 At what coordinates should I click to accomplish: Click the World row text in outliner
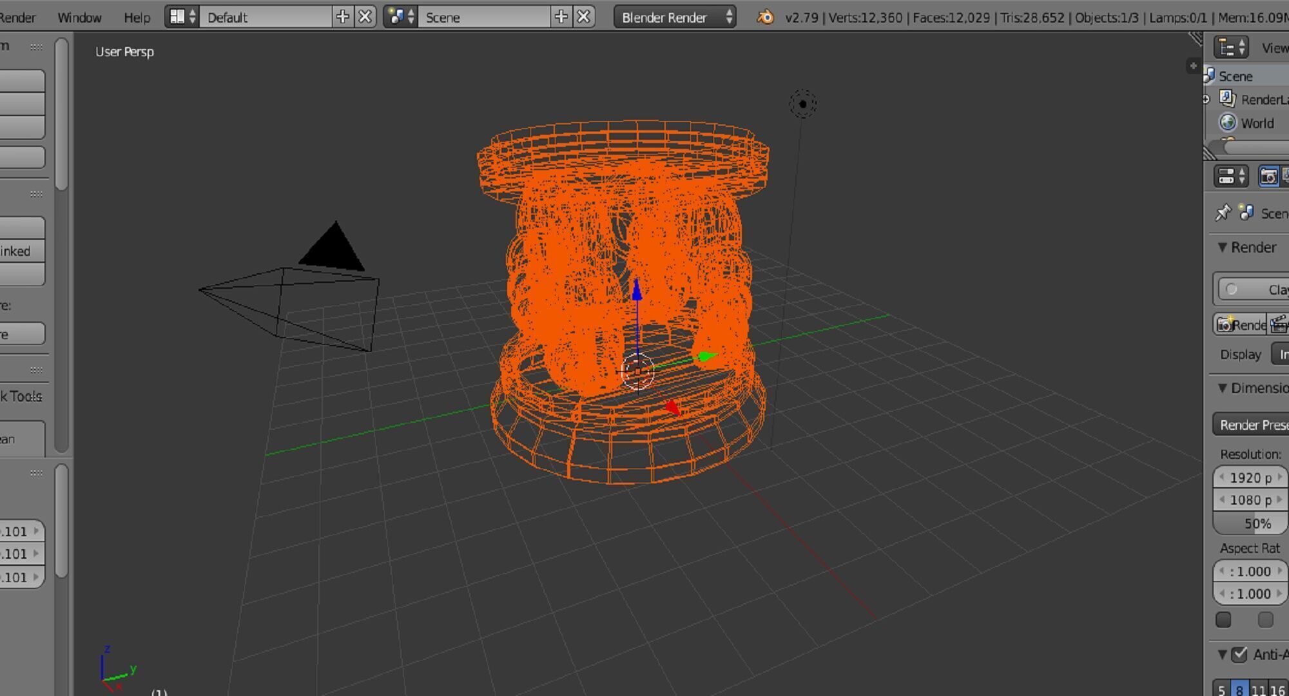click(1257, 122)
